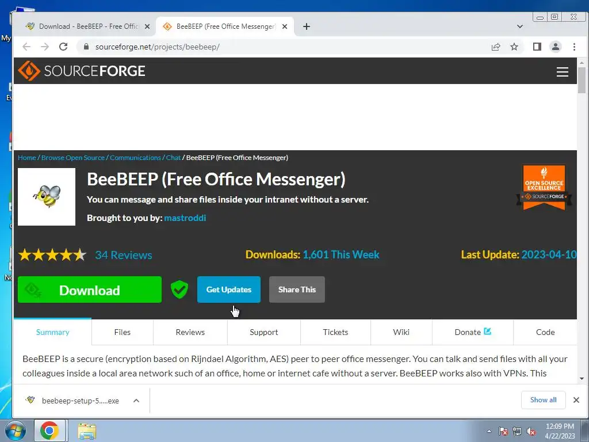Click the Action Center flag tray icon

tap(503, 432)
